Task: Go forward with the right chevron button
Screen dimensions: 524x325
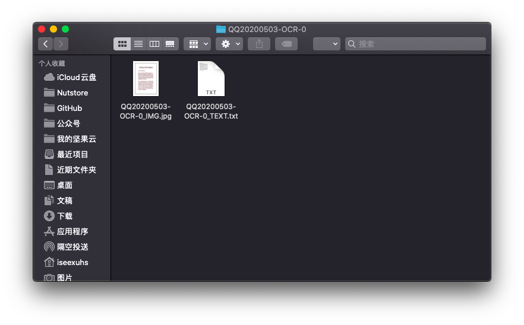Action: (x=61, y=44)
